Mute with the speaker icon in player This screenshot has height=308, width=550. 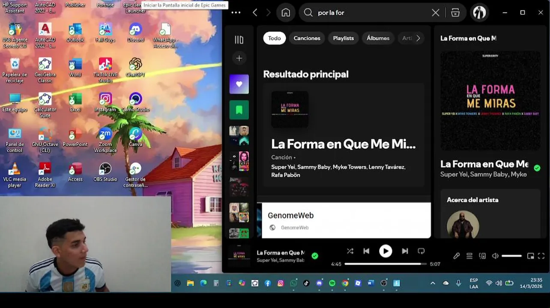pyautogui.click(x=495, y=256)
